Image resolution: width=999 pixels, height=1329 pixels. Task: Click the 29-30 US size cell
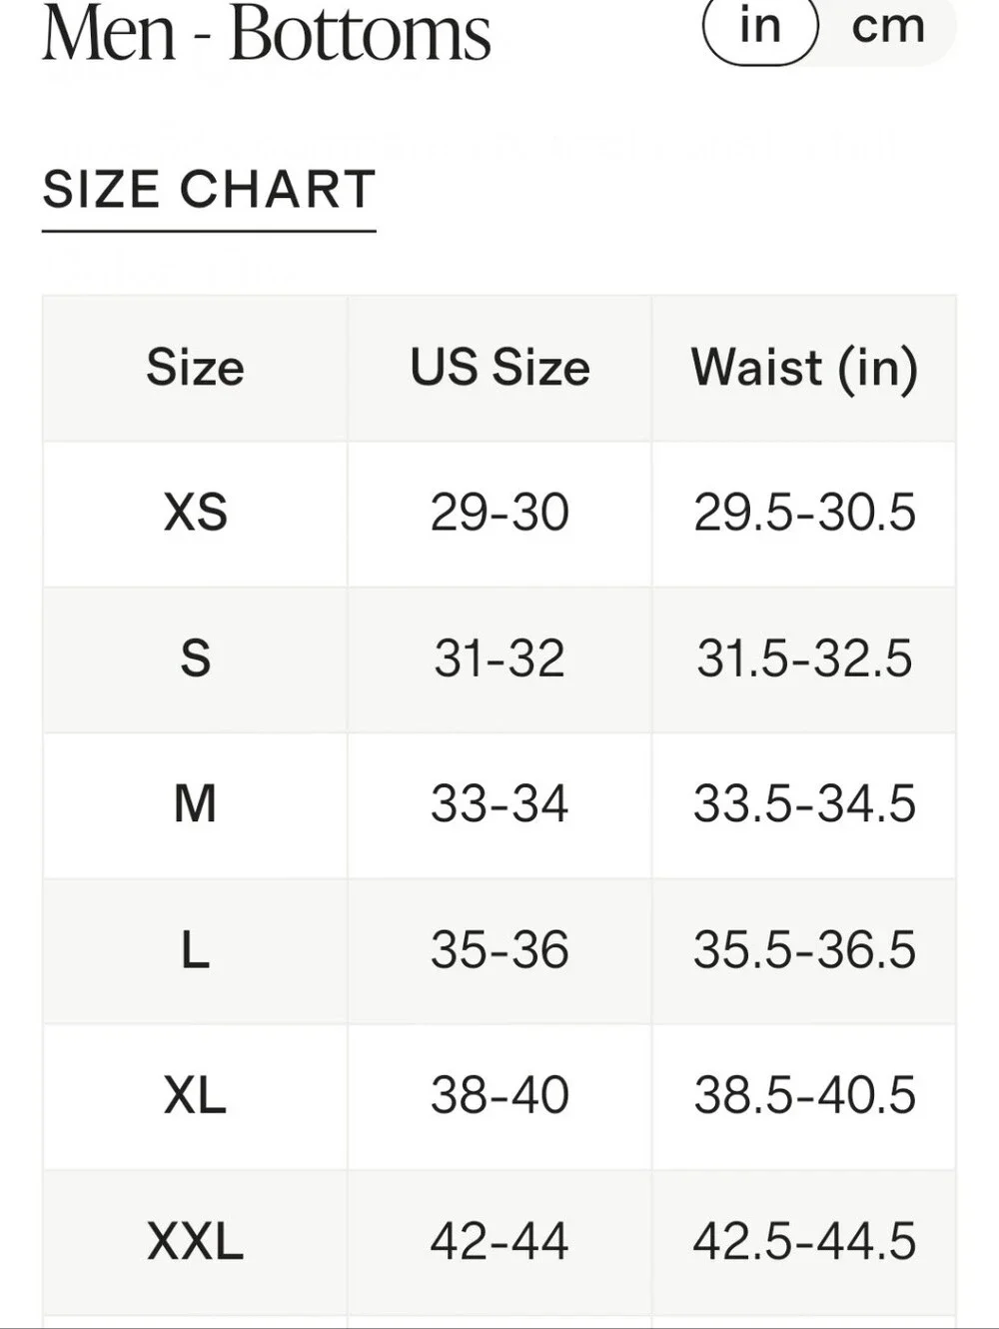tap(499, 513)
